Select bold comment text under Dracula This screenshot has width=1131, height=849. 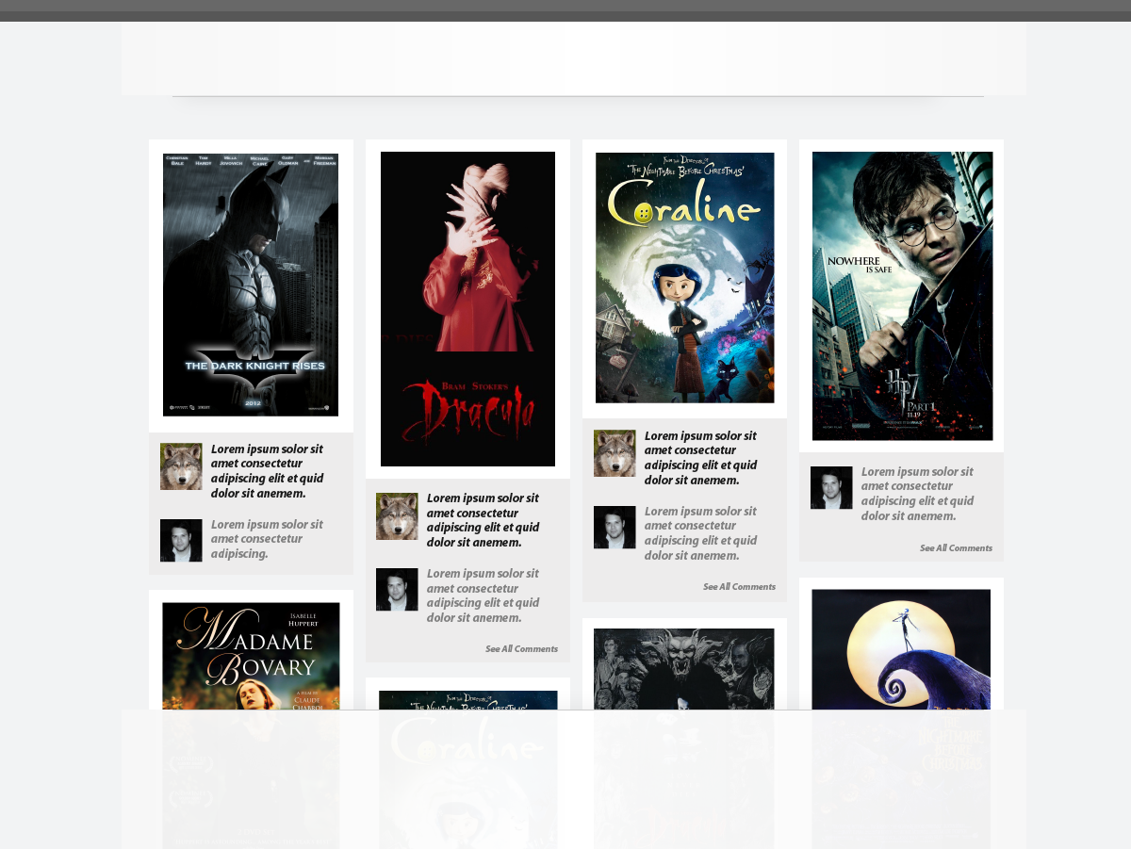(x=483, y=520)
